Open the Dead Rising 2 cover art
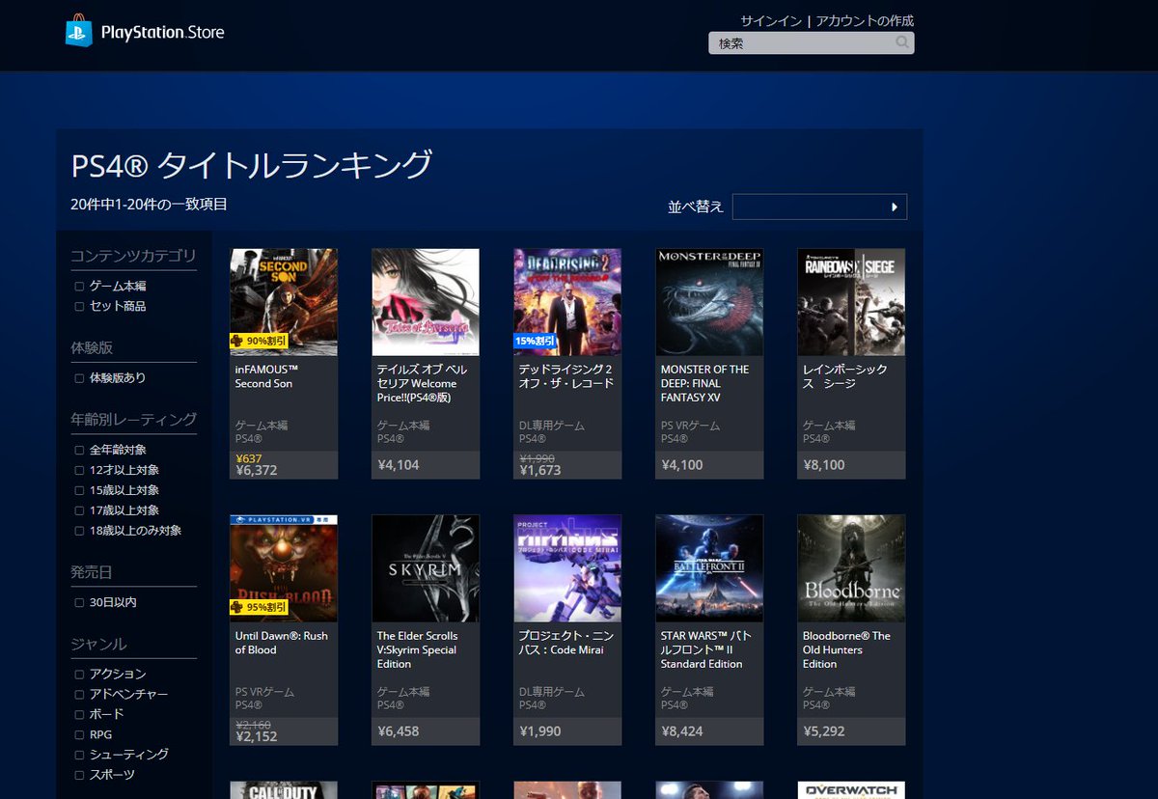 pos(567,303)
